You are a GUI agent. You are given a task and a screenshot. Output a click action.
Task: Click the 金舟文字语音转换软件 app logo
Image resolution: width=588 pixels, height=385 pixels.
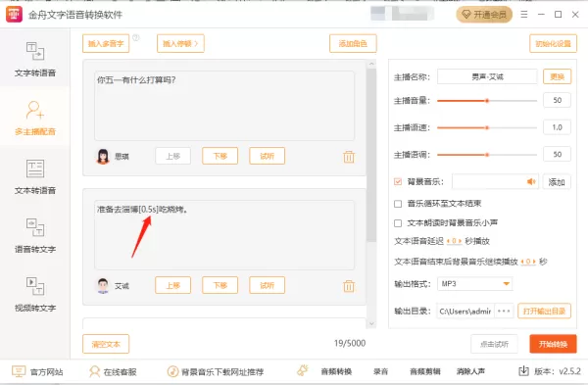pyautogui.click(x=15, y=15)
